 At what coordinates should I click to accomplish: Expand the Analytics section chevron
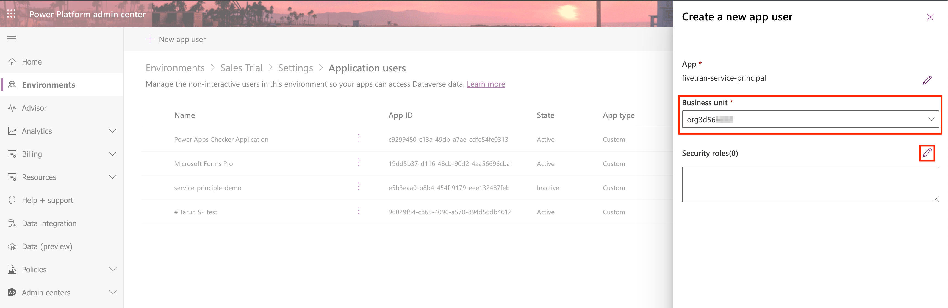pyautogui.click(x=113, y=131)
